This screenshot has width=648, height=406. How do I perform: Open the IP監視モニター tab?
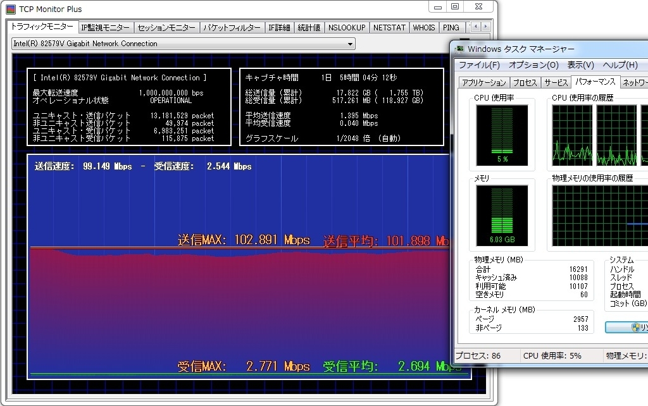106,28
